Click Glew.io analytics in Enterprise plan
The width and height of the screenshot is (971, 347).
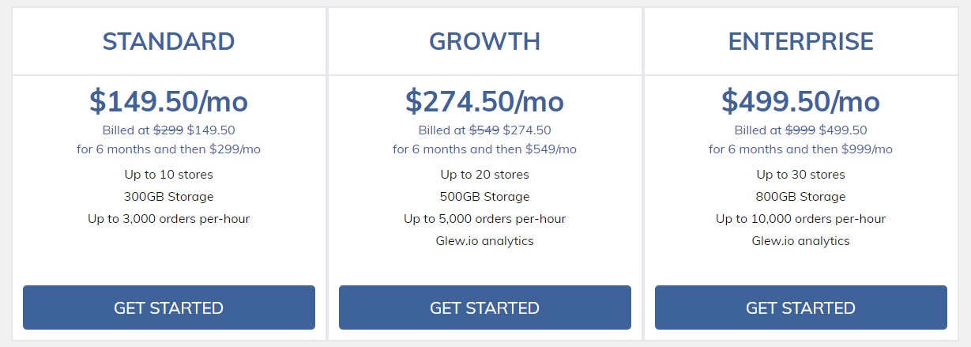coord(801,241)
